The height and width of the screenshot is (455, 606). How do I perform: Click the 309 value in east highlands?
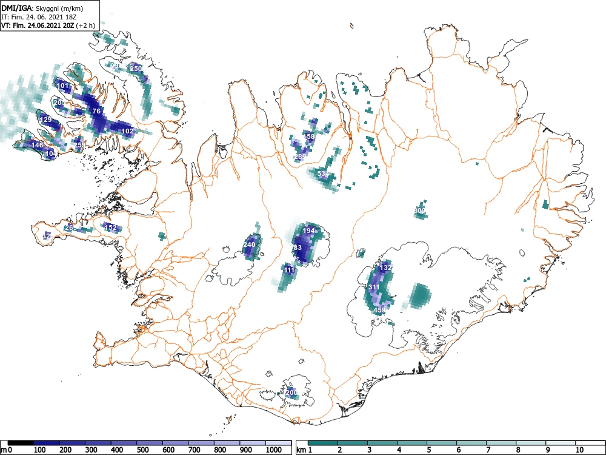(420, 211)
